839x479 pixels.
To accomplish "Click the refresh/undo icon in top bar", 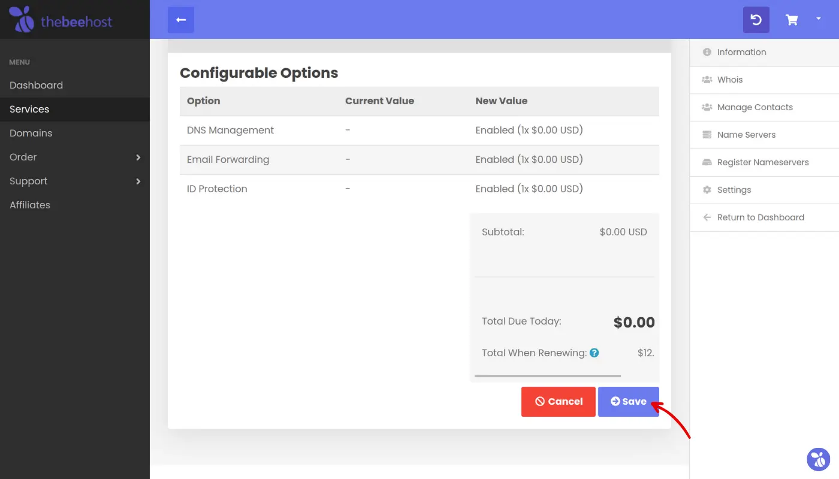I will pyautogui.click(x=756, y=20).
